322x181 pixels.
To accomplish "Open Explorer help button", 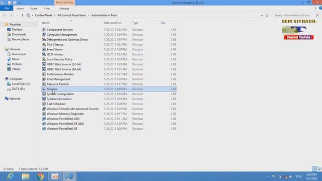I will coord(320,8).
